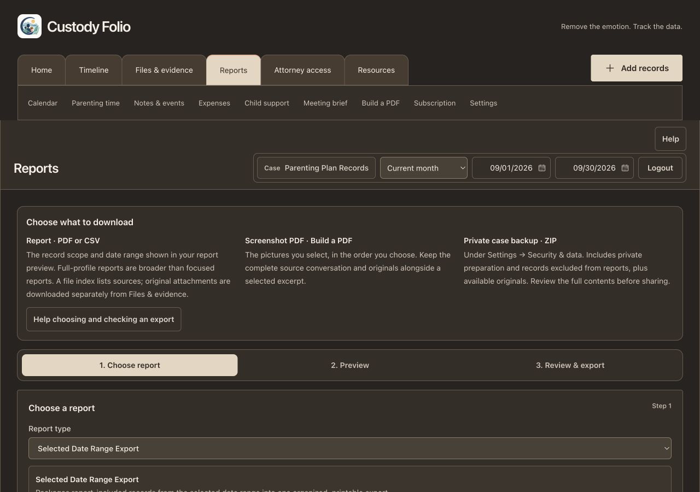Click the Logout button
The width and height of the screenshot is (700, 492).
660,168
